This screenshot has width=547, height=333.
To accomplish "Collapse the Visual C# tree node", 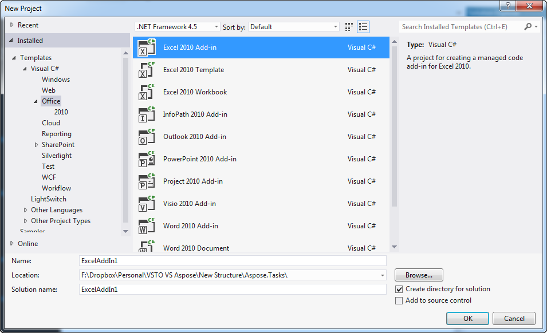I will 25,69.
